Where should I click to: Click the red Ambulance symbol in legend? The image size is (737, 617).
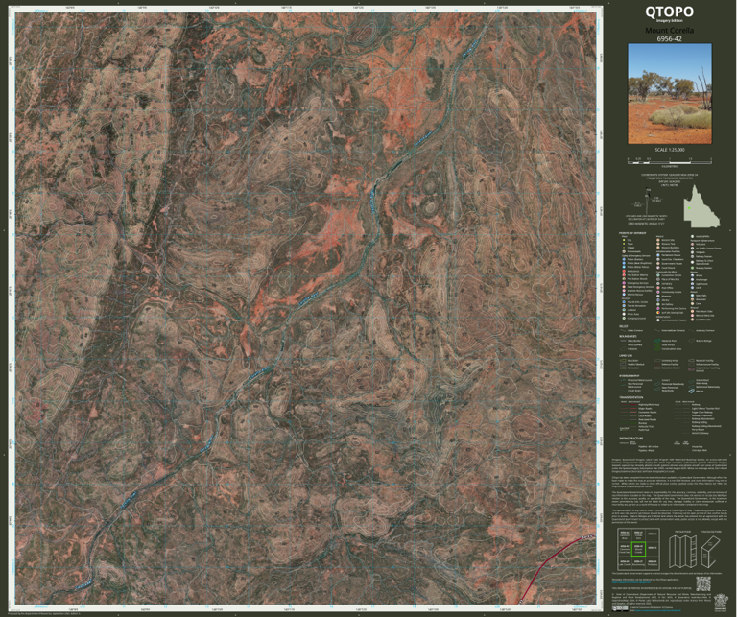pyautogui.click(x=624, y=272)
